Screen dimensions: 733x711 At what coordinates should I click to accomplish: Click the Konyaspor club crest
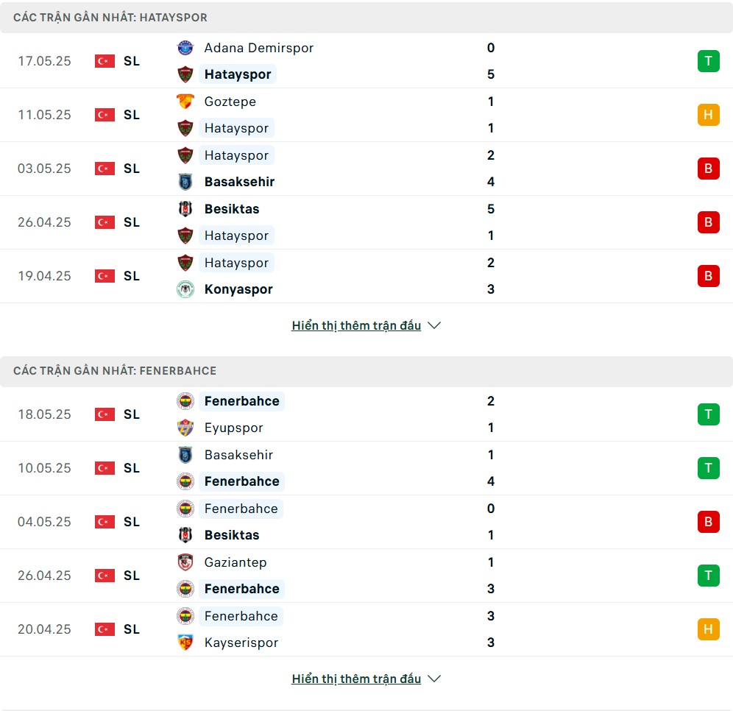[x=185, y=289]
